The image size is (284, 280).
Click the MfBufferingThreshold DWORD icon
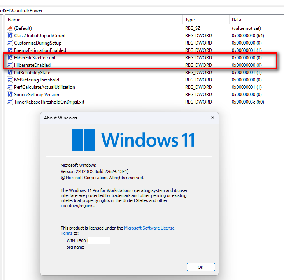tap(10, 80)
